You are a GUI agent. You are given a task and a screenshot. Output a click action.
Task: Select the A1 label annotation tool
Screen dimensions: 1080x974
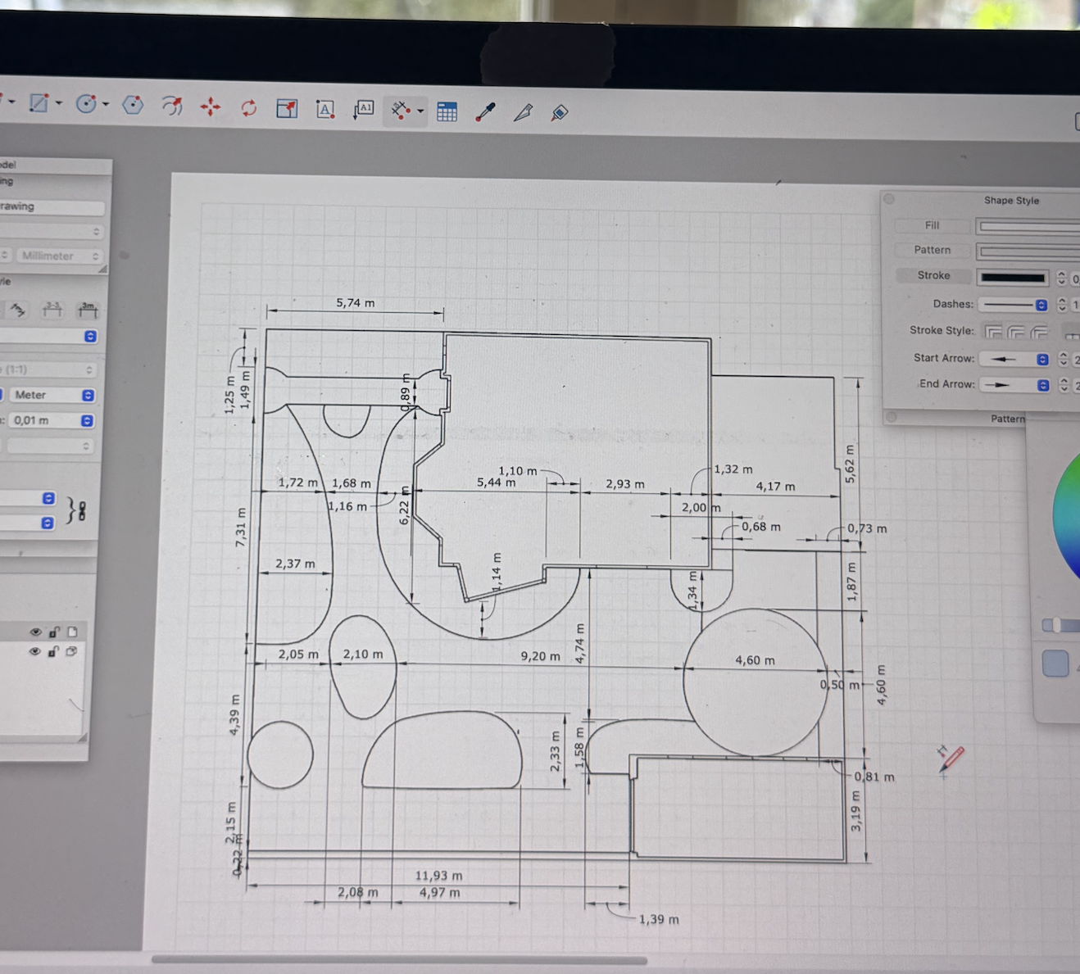(363, 109)
